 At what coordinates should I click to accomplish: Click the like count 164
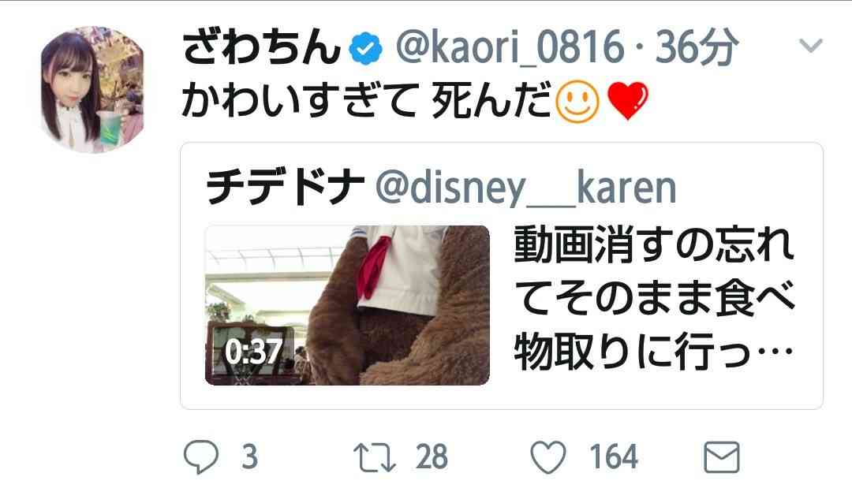click(x=614, y=456)
